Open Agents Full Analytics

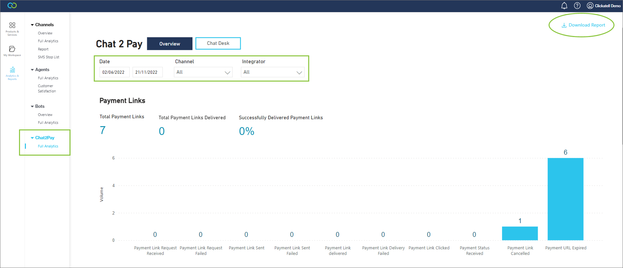coord(48,78)
